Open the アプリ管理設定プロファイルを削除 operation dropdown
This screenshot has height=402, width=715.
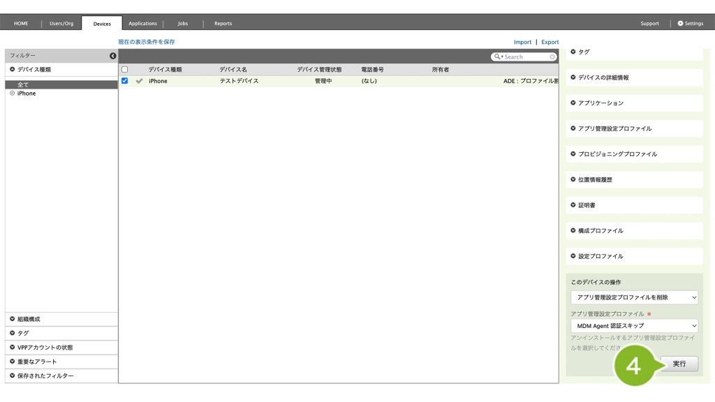click(x=634, y=297)
